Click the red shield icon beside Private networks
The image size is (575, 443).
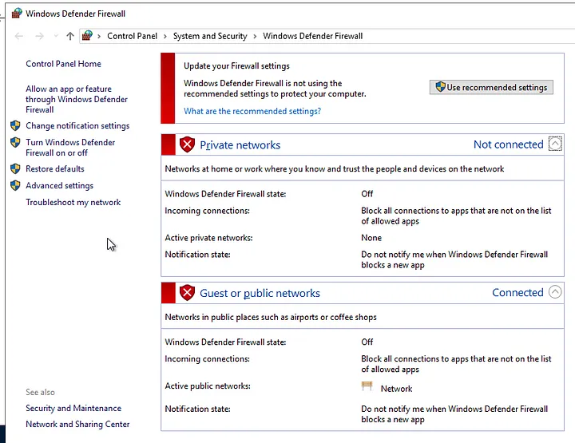(x=187, y=144)
